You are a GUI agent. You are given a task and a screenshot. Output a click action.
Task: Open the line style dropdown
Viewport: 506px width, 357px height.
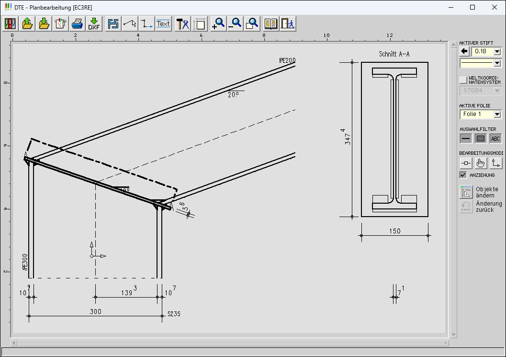pos(497,63)
